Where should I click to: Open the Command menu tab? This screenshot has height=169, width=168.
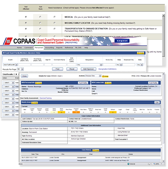[x=29, y=48]
